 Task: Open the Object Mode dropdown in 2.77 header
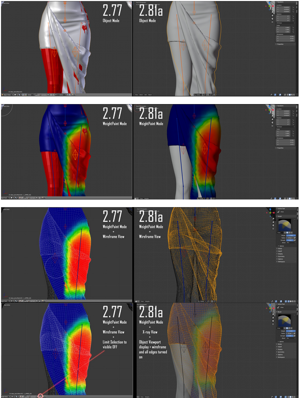click(7, 94)
